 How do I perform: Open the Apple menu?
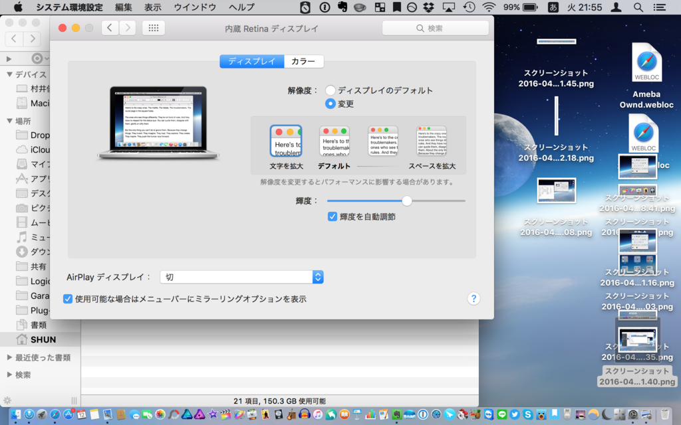click(x=18, y=7)
